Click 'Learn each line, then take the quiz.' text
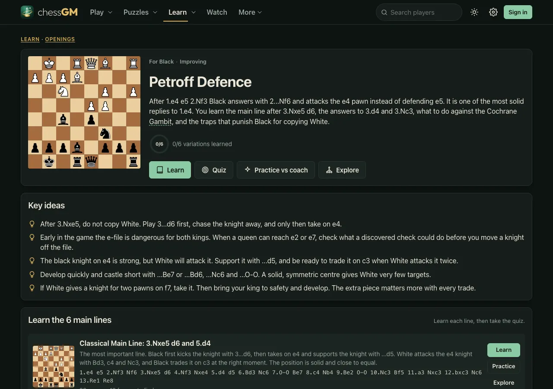This screenshot has height=389, width=553. point(479,321)
